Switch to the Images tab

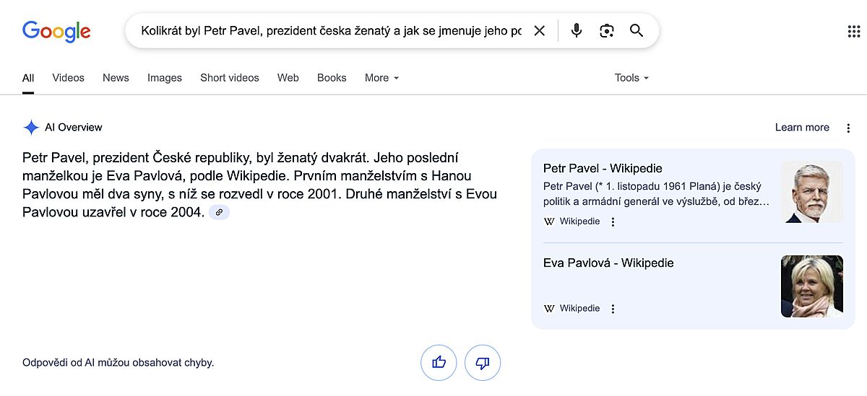click(x=165, y=78)
